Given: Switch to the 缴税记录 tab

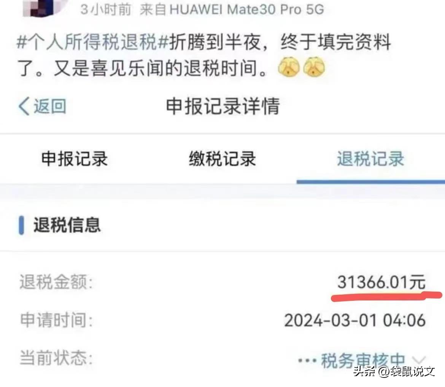Looking at the screenshot, I should click(222, 159).
